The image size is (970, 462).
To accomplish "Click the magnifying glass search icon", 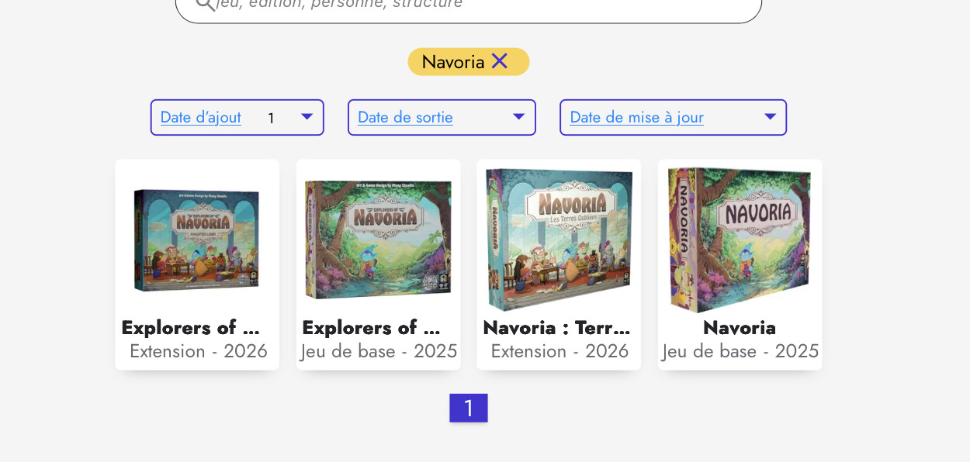I will (205, 4).
